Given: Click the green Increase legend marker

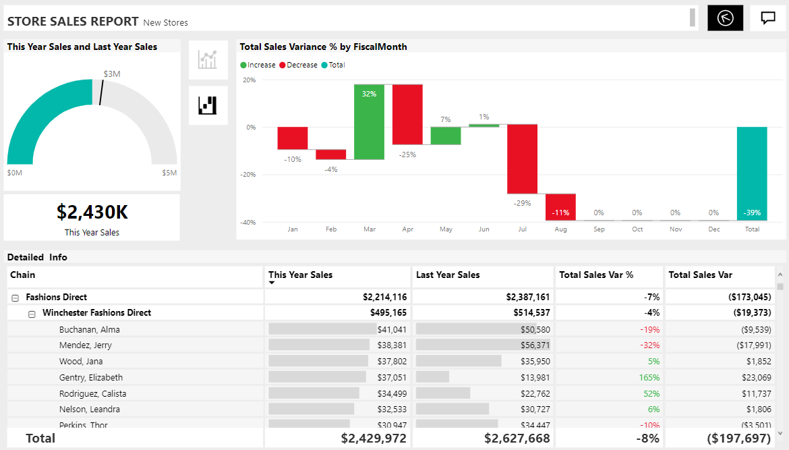Looking at the screenshot, I should (243, 65).
